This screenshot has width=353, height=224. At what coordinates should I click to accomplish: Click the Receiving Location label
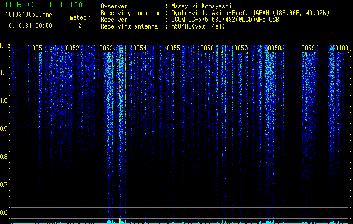[x=131, y=13]
